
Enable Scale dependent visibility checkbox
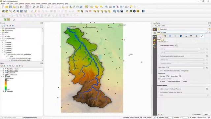click(159, 46)
